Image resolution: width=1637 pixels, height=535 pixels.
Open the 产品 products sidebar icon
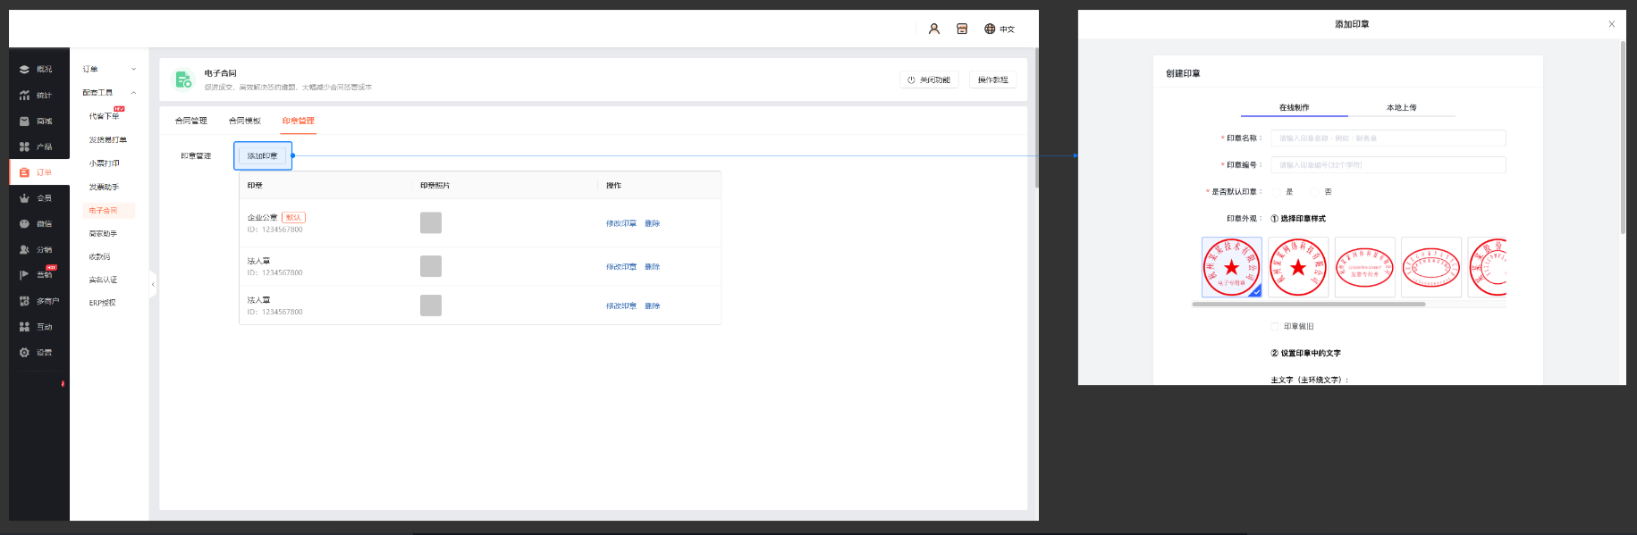click(24, 146)
